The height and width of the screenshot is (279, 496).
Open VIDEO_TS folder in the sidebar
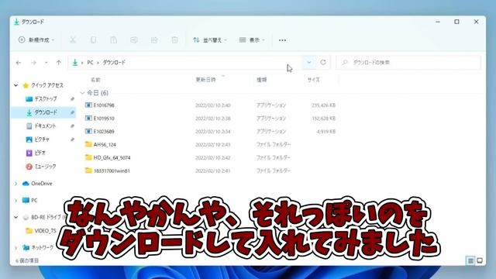(45, 231)
